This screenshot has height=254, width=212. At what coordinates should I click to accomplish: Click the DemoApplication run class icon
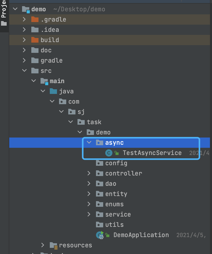click(x=99, y=235)
